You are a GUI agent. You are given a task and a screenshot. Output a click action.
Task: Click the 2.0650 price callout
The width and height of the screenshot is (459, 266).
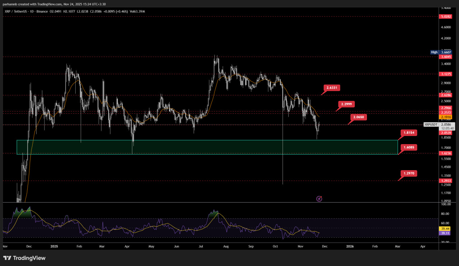359,117
